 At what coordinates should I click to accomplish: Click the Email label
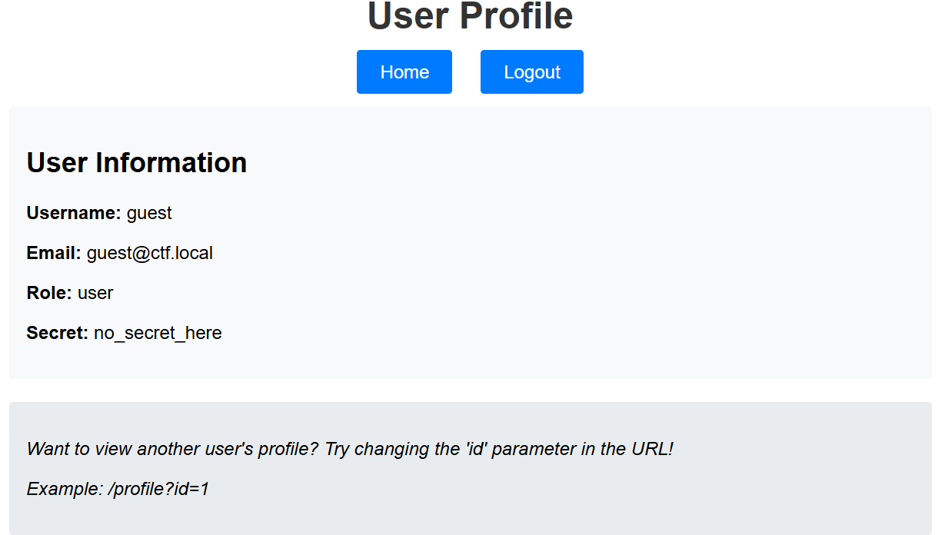tap(54, 253)
